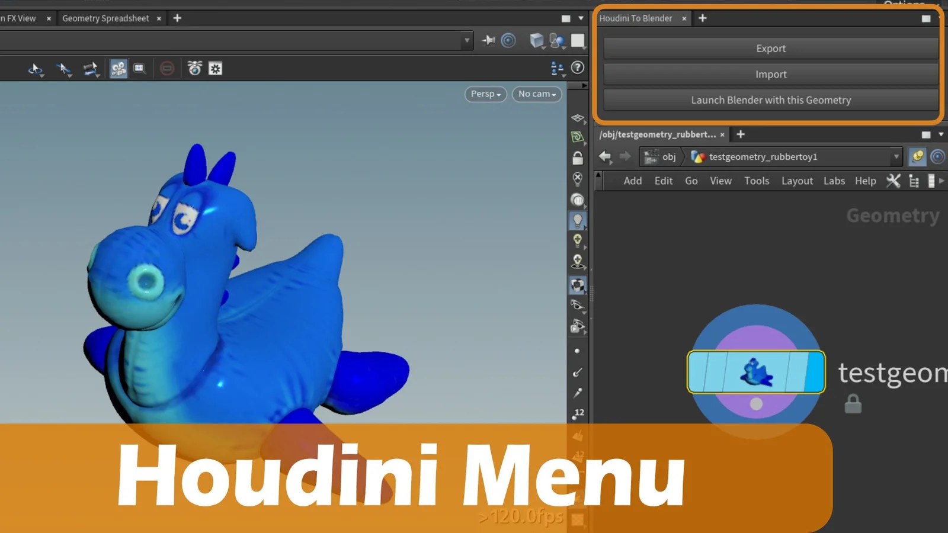Toggle the visualizer glasses icon
The height and width of the screenshot is (533, 948).
point(578,304)
